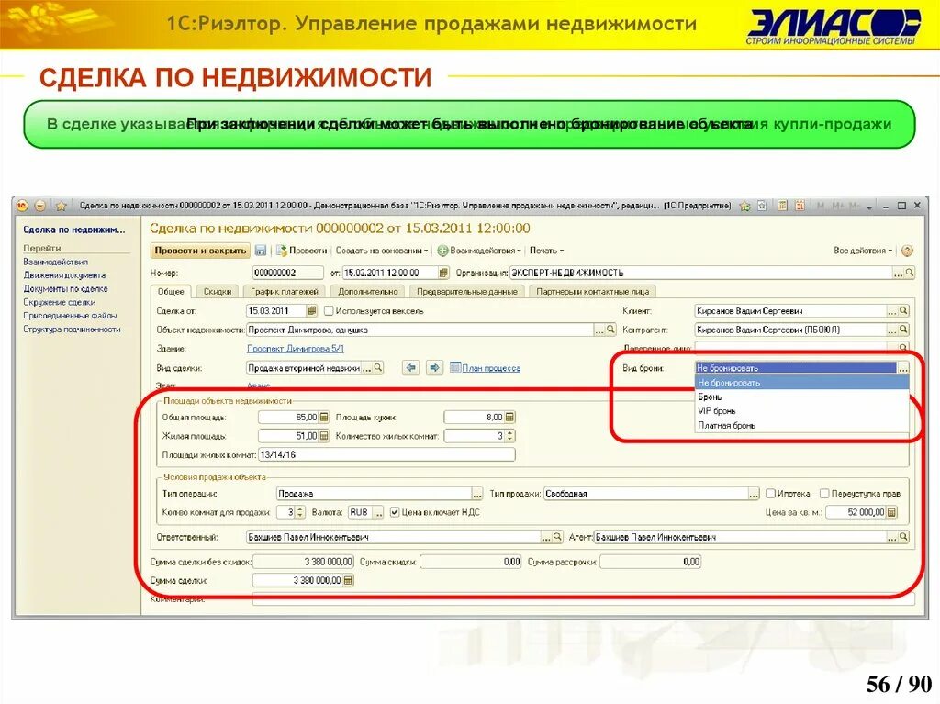Open the calculator for Цена за кв.м
The height and width of the screenshot is (704, 940).
click(892, 512)
